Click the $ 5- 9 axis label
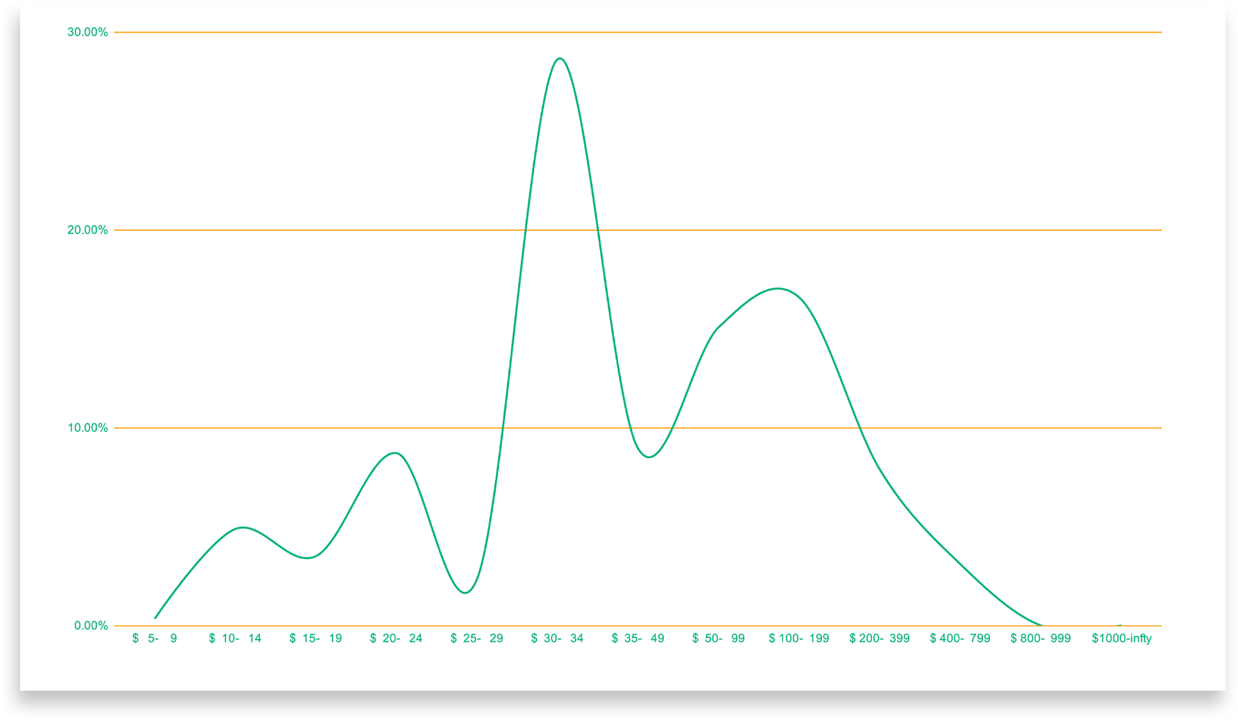This screenshot has height=720, width=1238. pyautogui.click(x=154, y=639)
